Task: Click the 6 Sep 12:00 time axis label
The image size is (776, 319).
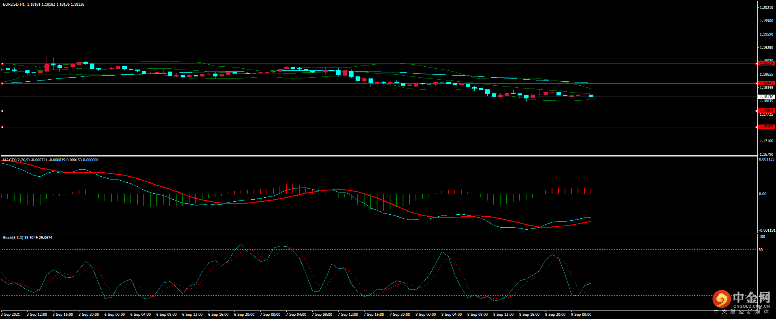Action: (x=192, y=315)
